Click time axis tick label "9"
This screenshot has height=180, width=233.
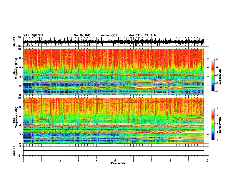188,161
